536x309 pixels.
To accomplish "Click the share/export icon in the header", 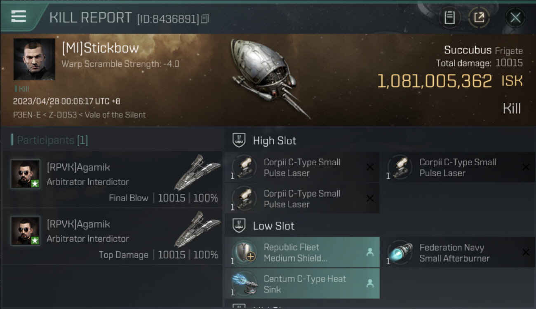I will pyautogui.click(x=479, y=18).
